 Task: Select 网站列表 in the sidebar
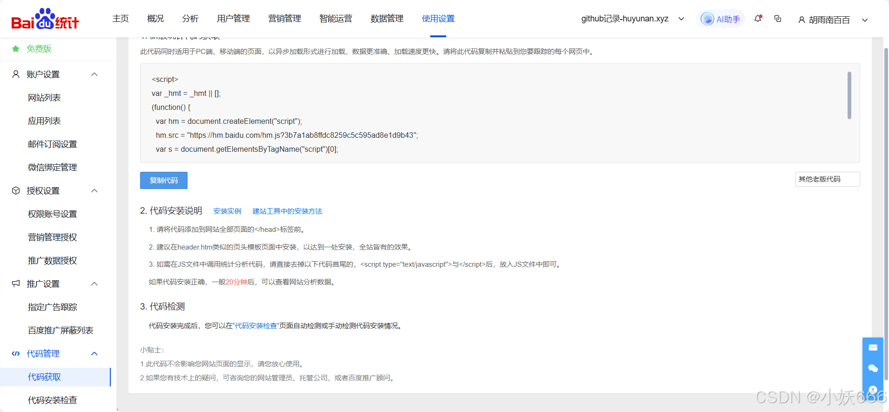click(x=44, y=97)
